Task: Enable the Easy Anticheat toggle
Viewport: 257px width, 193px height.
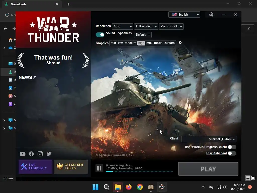Action: pyautogui.click(x=232, y=153)
